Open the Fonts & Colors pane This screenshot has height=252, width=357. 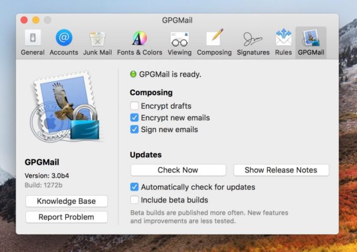(139, 43)
